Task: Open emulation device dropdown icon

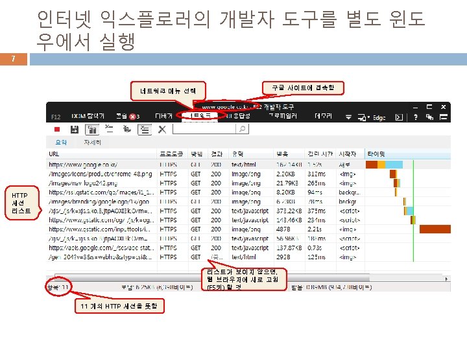Action: (x=363, y=117)
